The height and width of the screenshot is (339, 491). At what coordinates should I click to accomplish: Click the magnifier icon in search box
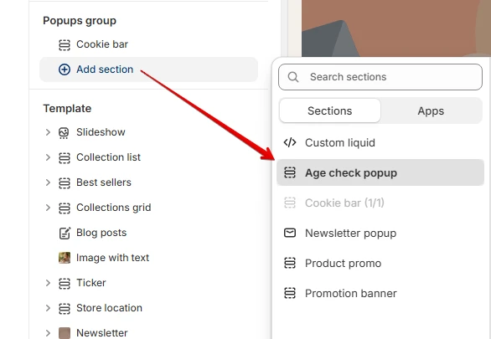click(x=293, y=77)
